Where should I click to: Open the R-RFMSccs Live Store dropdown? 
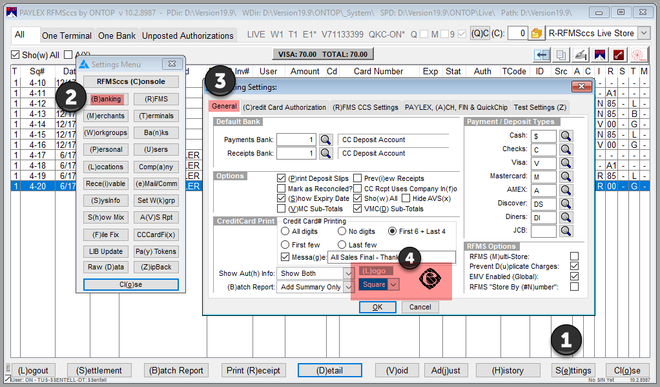644,33
